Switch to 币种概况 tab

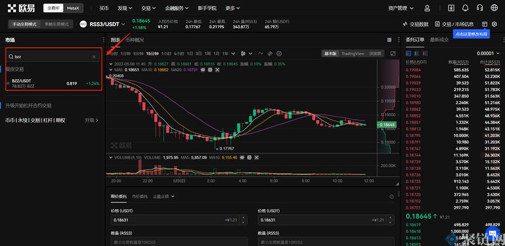135,40
